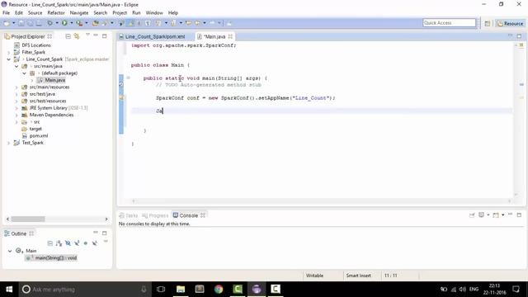Open the Source menu

[x=35, y=13]
